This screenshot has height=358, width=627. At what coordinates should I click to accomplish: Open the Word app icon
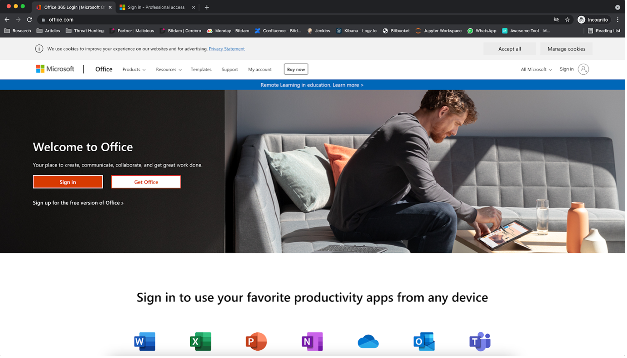[x=145, y=342]
